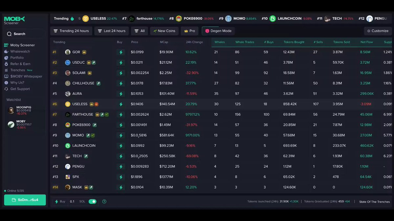Click the Search field in sidebar
The image size is (394, 221).
point(25,34)
